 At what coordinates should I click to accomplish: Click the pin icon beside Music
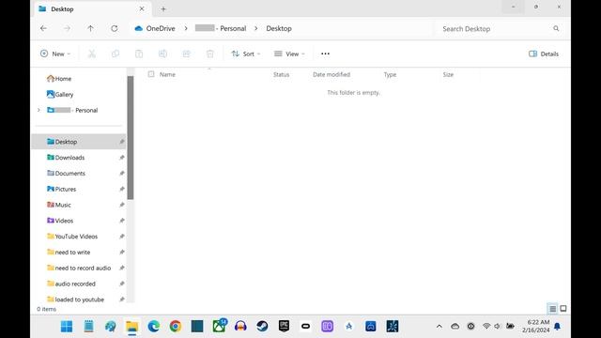(121, 205)
